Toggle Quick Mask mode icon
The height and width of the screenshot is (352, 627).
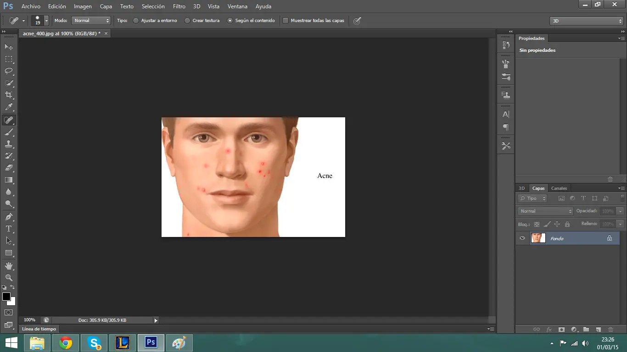point(9,313)
